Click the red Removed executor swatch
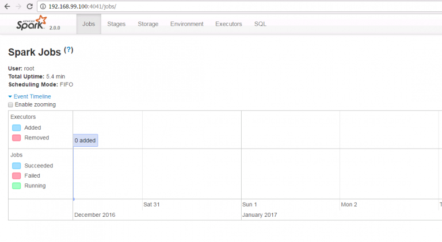442x242 pixels. [16, 138]
